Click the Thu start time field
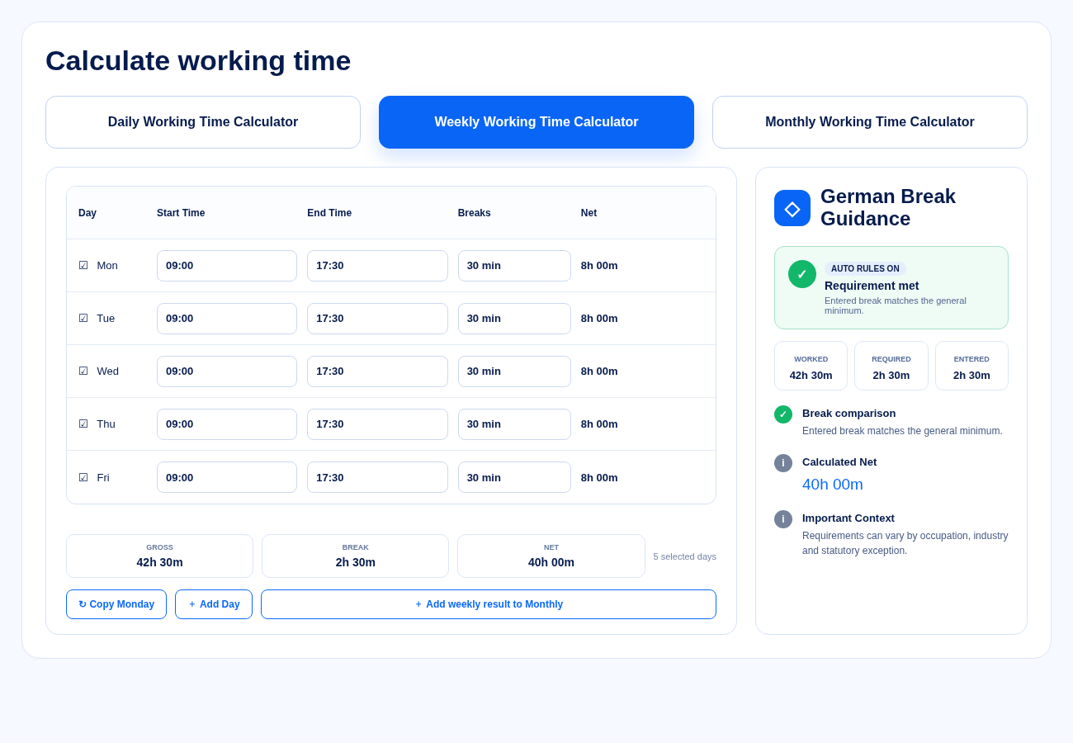1073x743 pixels. [227, 424]
